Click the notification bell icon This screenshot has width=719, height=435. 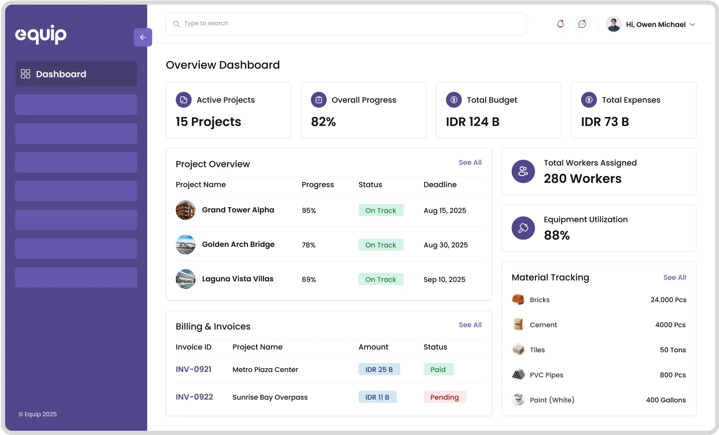click(x=560, y=24)
